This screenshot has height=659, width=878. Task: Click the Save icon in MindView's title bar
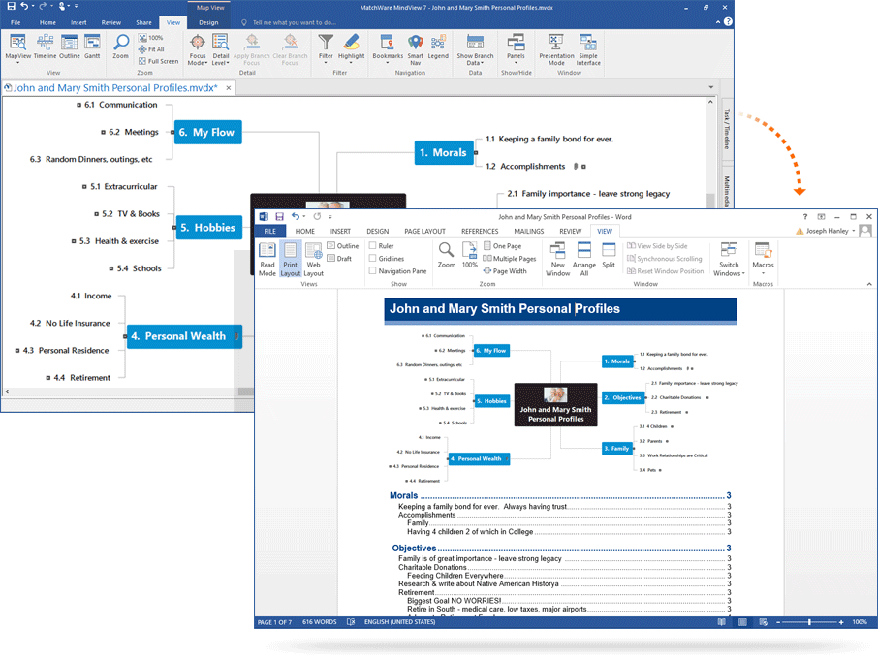(11, 7)
